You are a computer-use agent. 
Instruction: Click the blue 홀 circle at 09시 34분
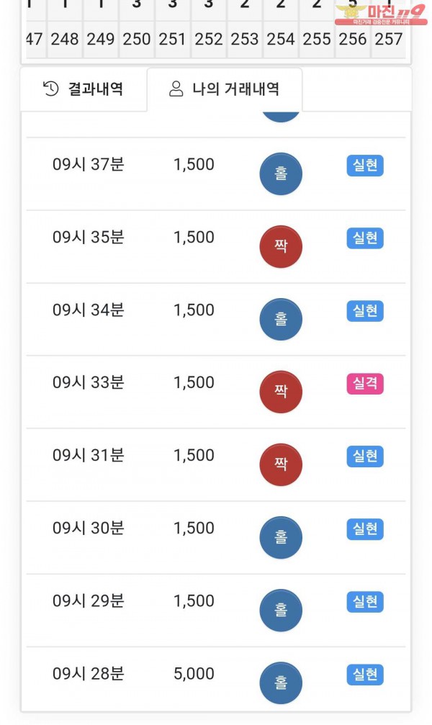281,320
